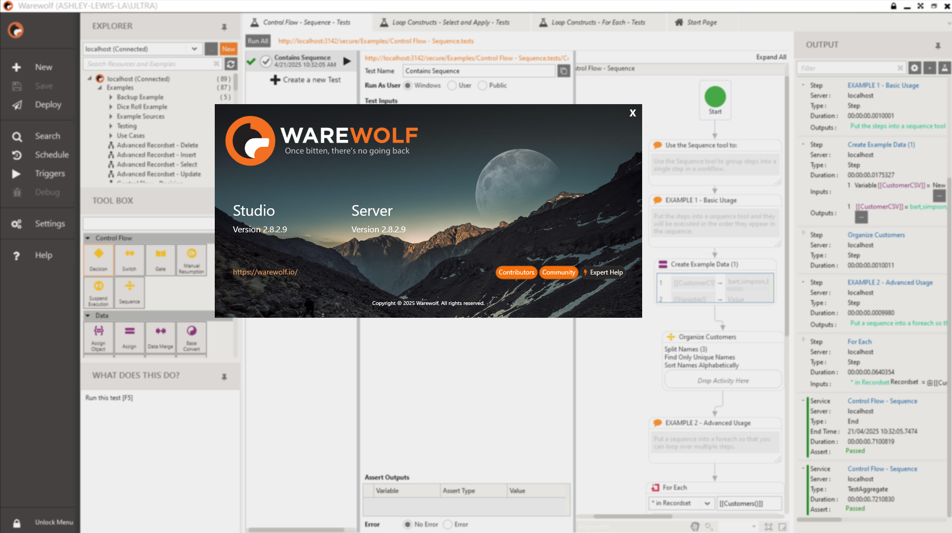
Task: Click the Deploy paper plane icon
Action: (17, 105)
